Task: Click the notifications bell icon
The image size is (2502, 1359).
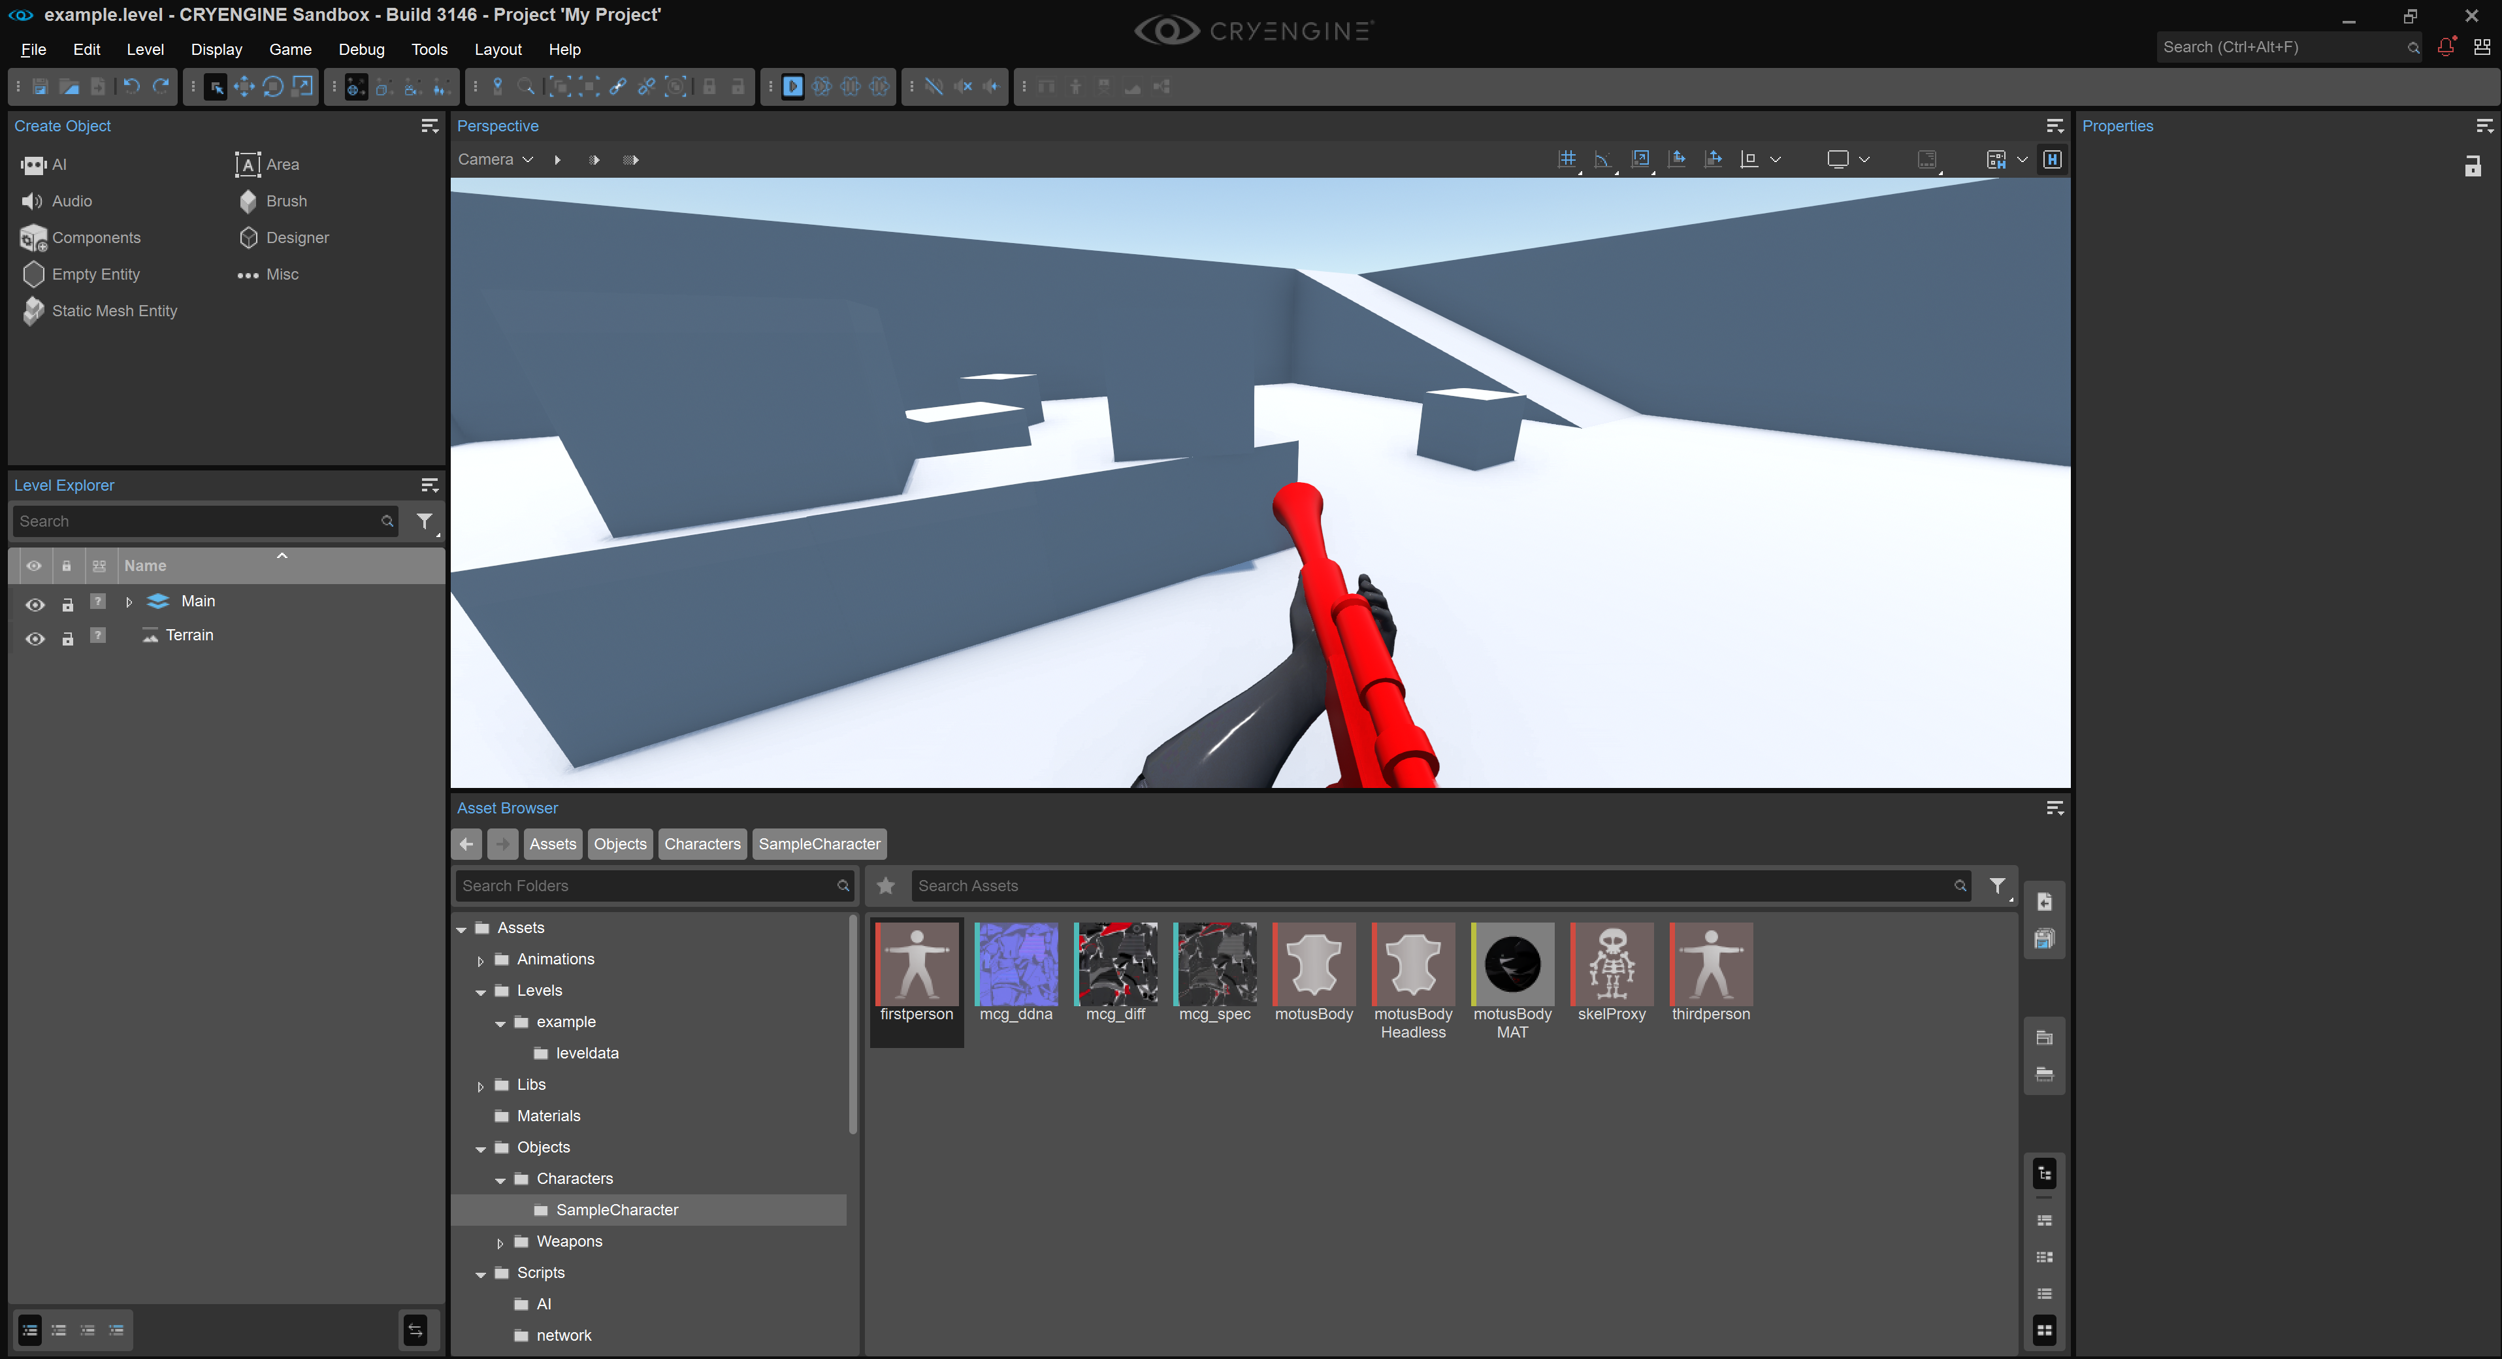Action: tap(2446, 46)
